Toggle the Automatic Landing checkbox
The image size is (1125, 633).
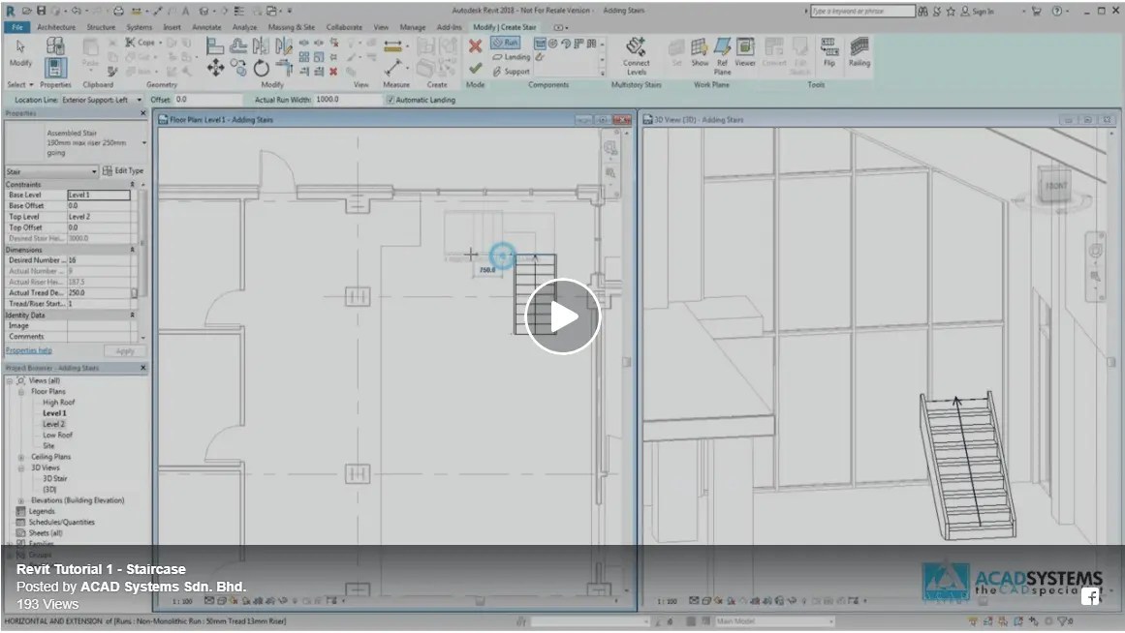pyautogui.click(x=391, y=101)
